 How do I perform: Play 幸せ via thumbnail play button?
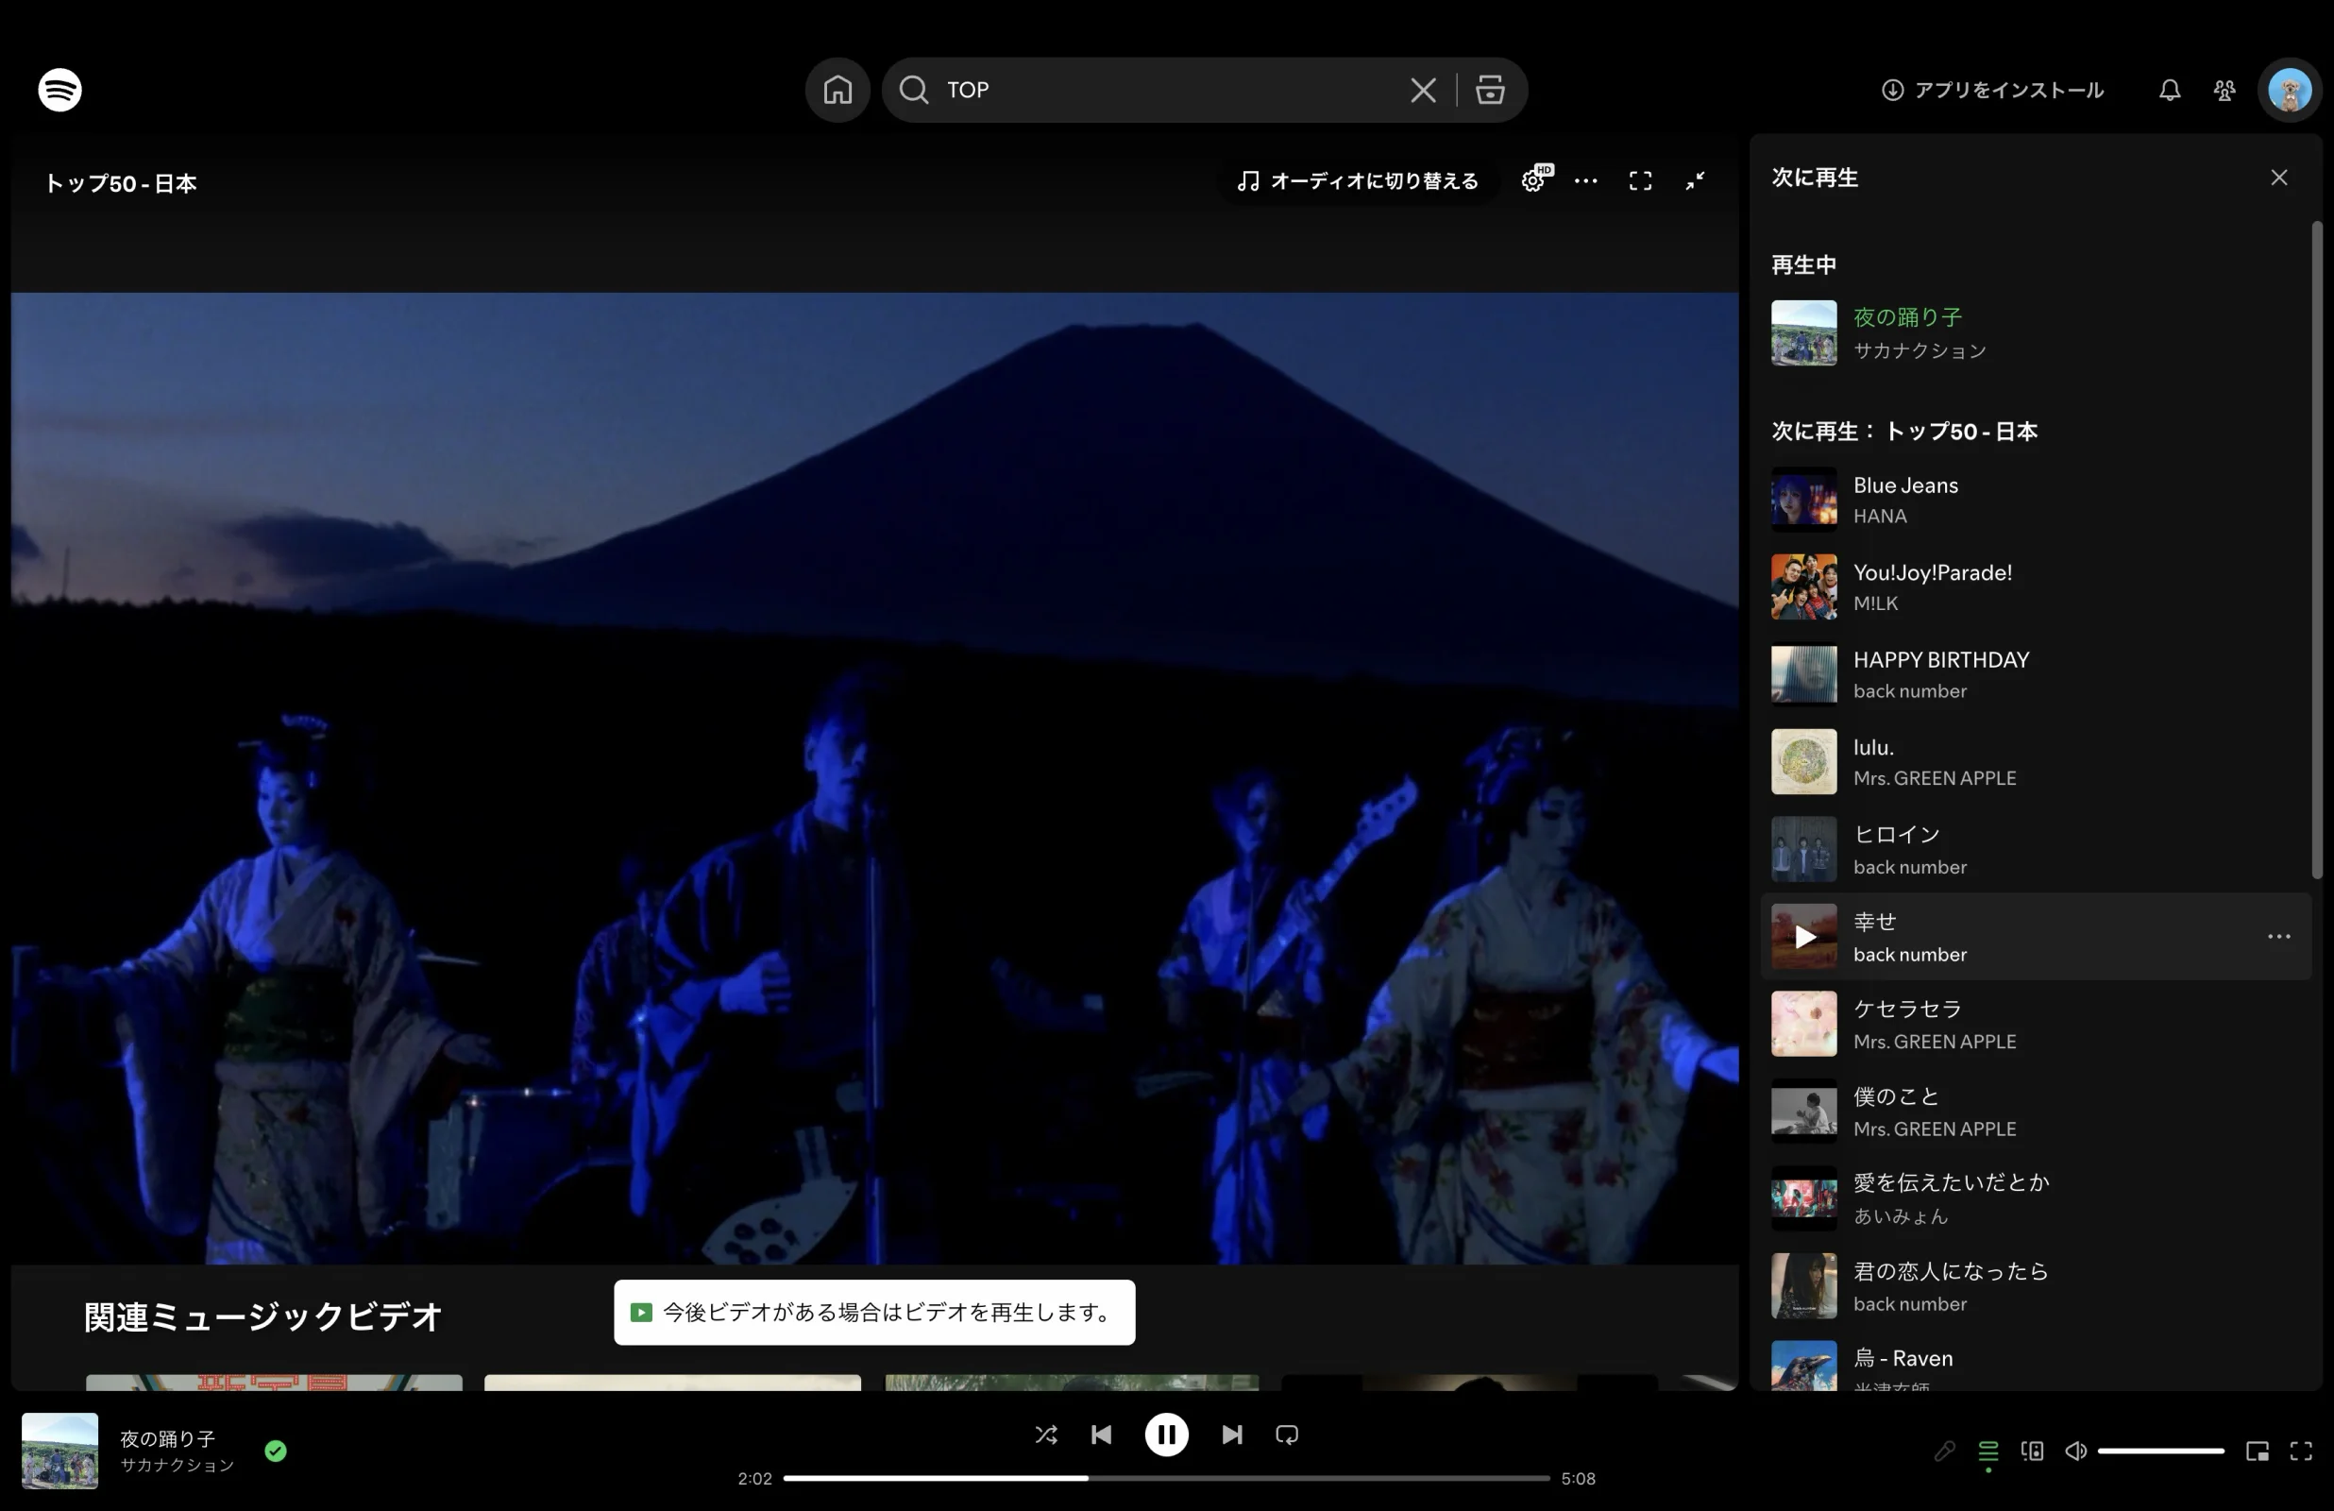(x=1803, y=936)
